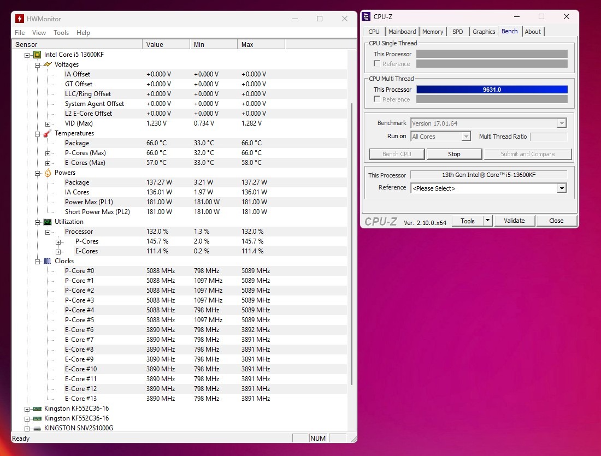Image resolution: width=601 pixels, height=456 pixels.
Task: Collapse the Powers tree node
Action: coord(38,173)
